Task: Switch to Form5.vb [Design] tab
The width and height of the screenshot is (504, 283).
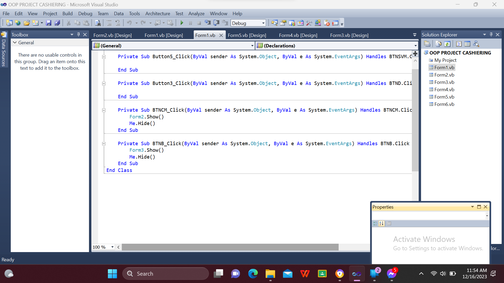Action: coord(247,35)
